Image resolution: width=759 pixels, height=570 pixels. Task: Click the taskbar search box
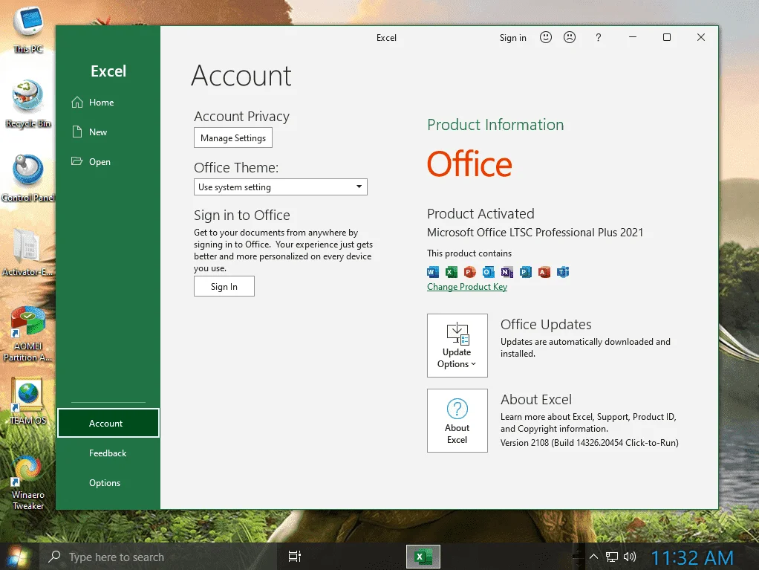click(157, 557)
